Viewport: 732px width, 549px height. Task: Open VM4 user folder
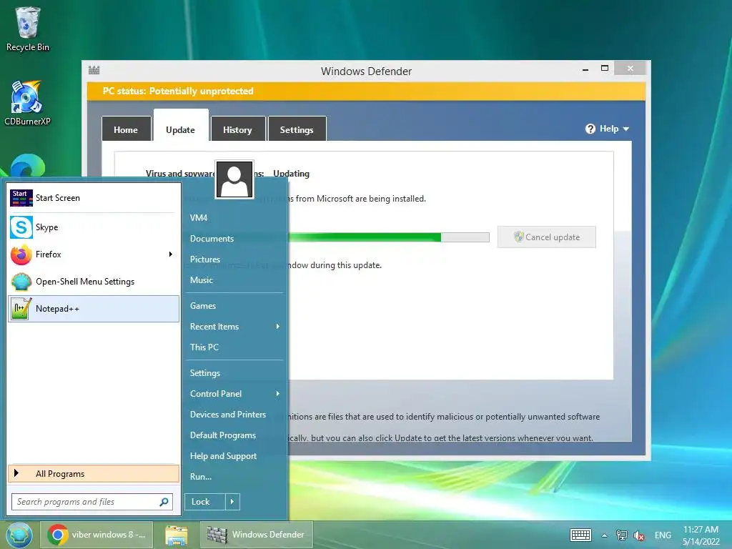coord(199,218)
